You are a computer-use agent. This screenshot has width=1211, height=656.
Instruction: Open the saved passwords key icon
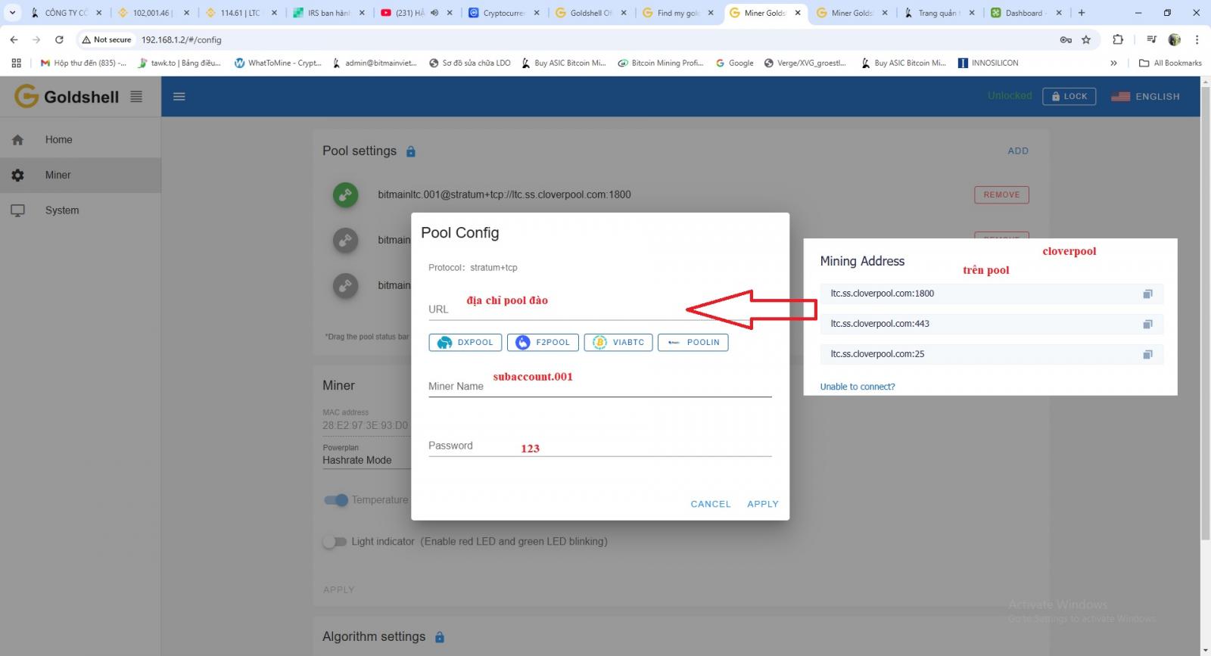[x=1066, y=39]
